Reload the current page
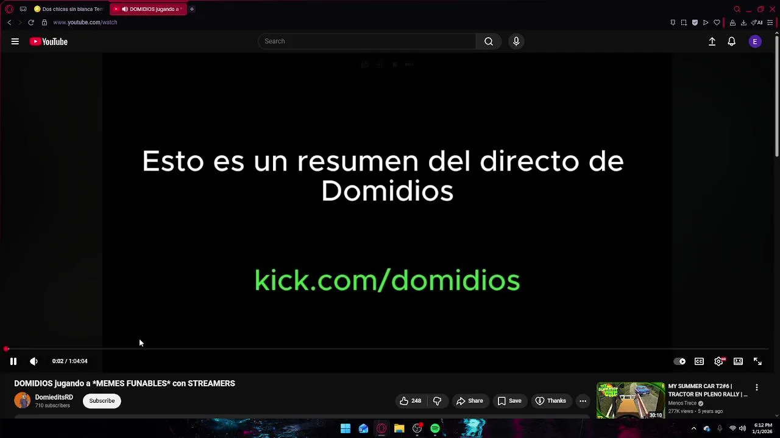 pos(31,23)
